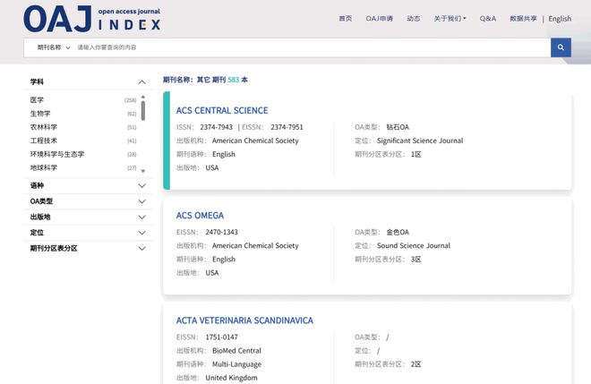Viewport: 591px width, 384px height.
Task: Click the 583 journal count text
Action: [234, 80]
